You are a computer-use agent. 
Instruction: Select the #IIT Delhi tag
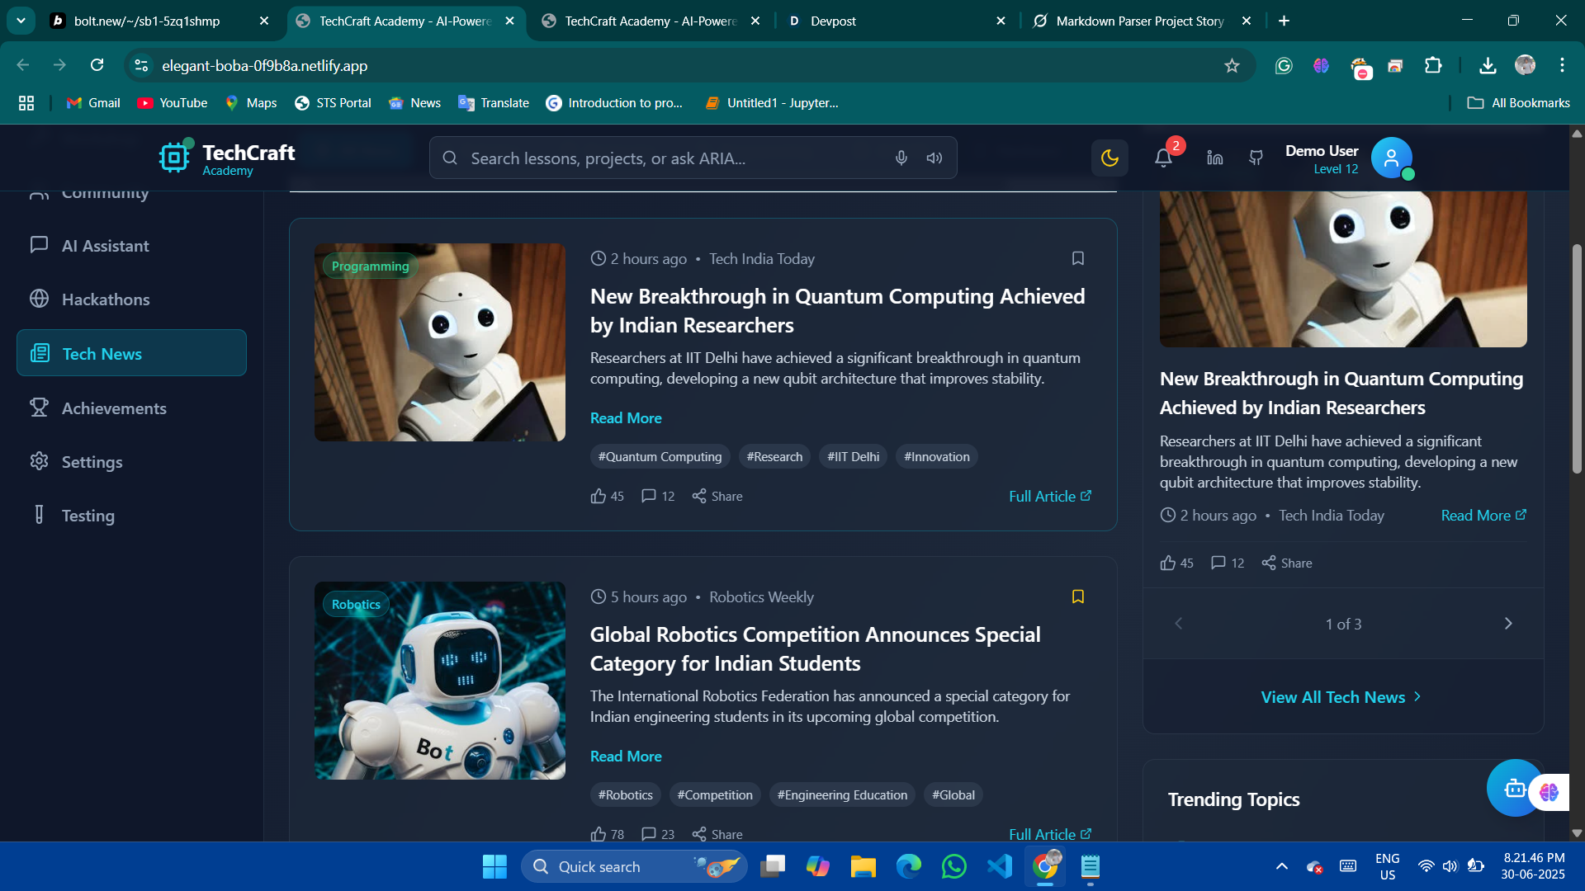[x=853, y=456]
